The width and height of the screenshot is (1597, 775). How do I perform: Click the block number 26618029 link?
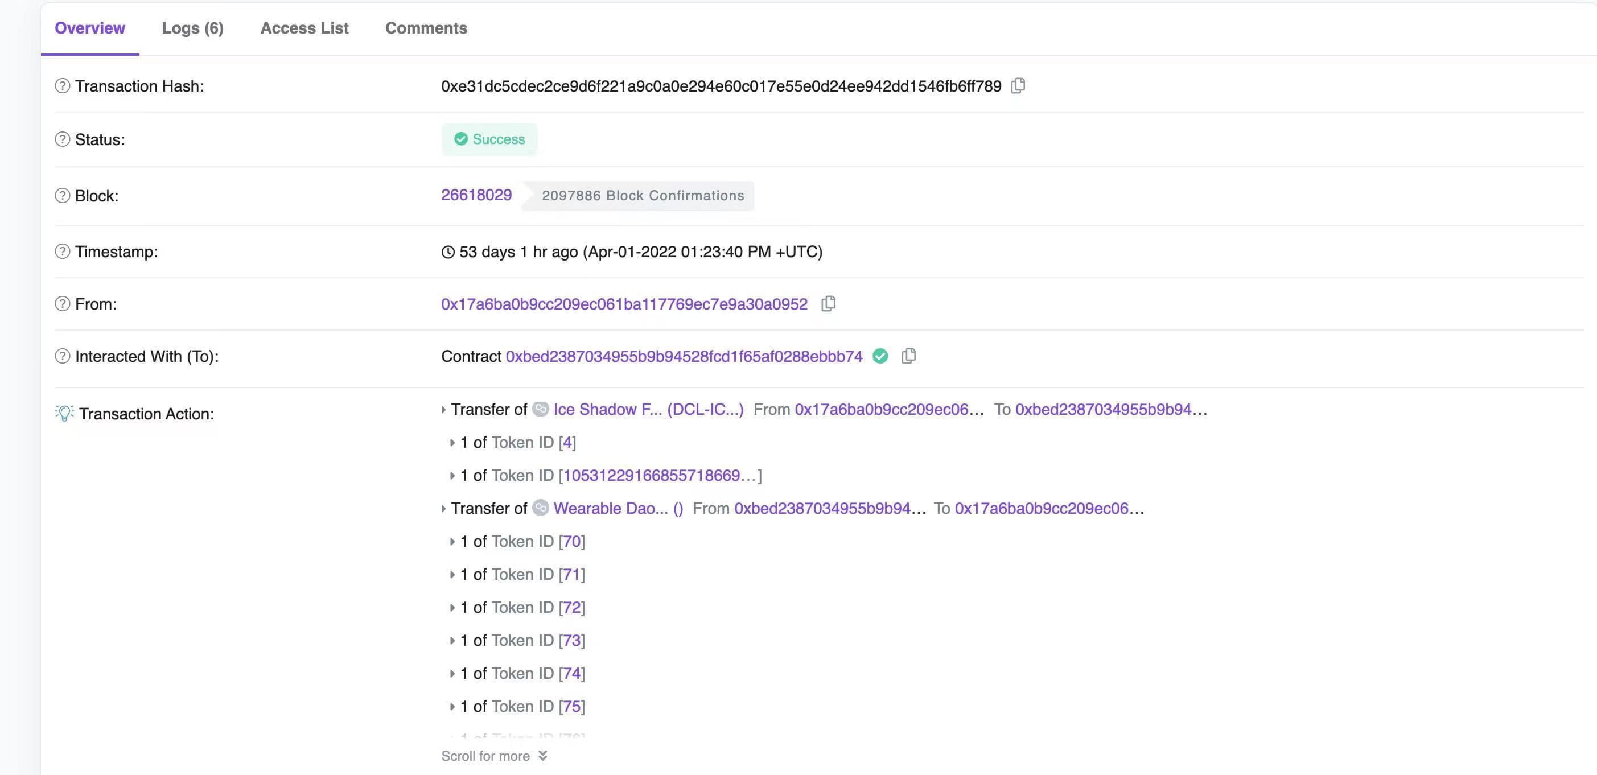pos(477,195)
